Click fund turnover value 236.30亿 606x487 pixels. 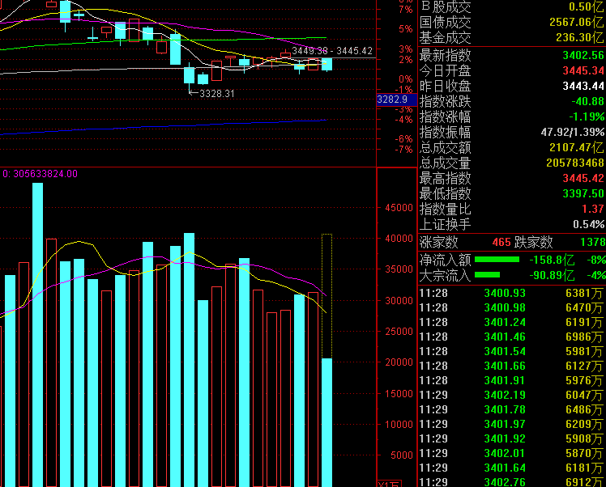[579, 37]
